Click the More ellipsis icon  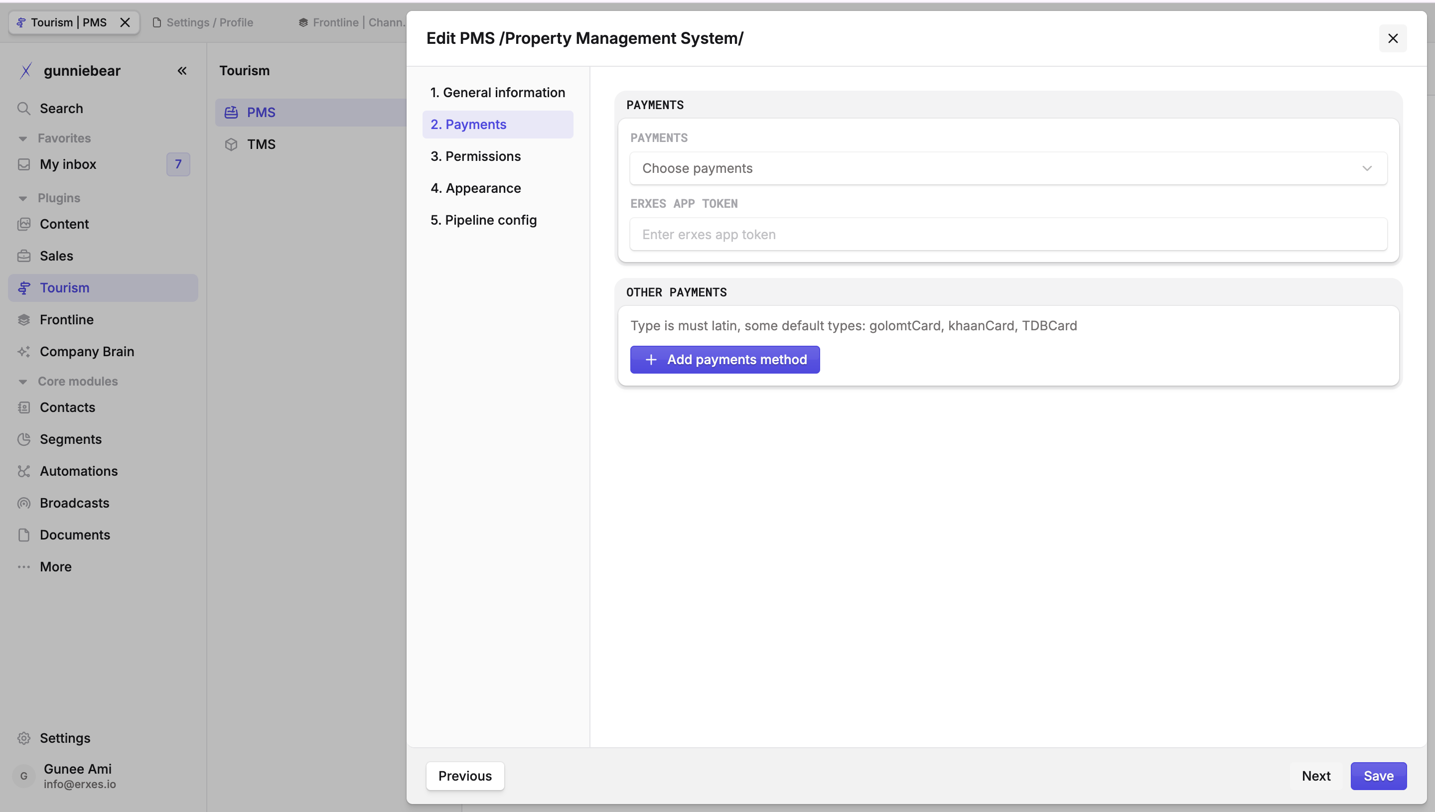[23, 566]
